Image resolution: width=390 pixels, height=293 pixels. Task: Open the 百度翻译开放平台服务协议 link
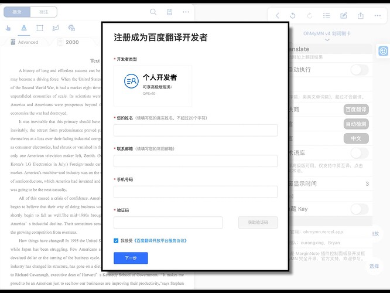coord(160,241)
